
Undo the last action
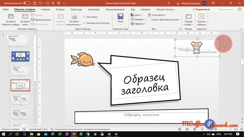tap(40, 3)
